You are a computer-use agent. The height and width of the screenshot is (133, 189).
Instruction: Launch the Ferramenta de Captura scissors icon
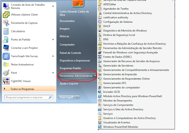pos(6,23)
